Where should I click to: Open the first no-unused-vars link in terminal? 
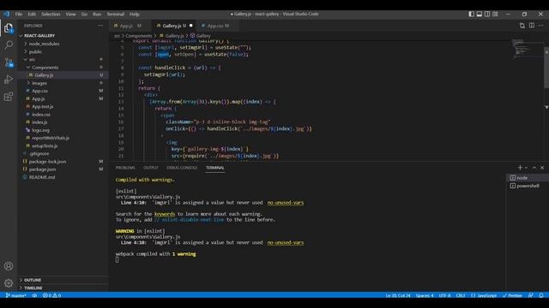[x=286, y=203]
